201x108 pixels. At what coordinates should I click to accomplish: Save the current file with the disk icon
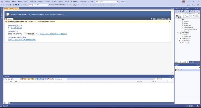pyautogui.click(x=16, y=5)
